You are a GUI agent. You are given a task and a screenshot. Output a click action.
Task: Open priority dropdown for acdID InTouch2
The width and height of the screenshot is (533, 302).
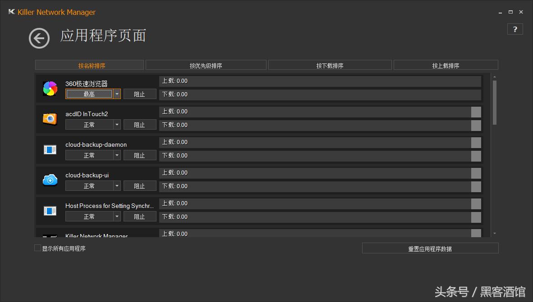[x=117, y=124]
